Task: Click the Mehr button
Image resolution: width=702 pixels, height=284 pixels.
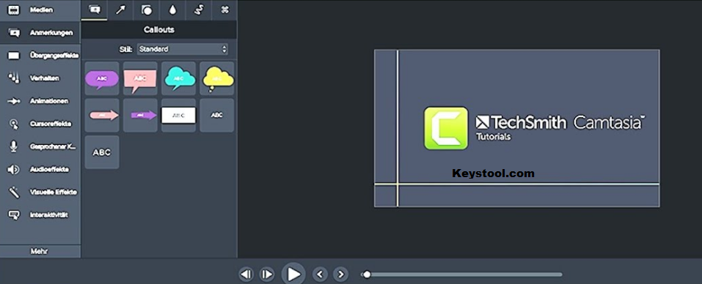Action: pyautogui.click(x=40, y=251)
